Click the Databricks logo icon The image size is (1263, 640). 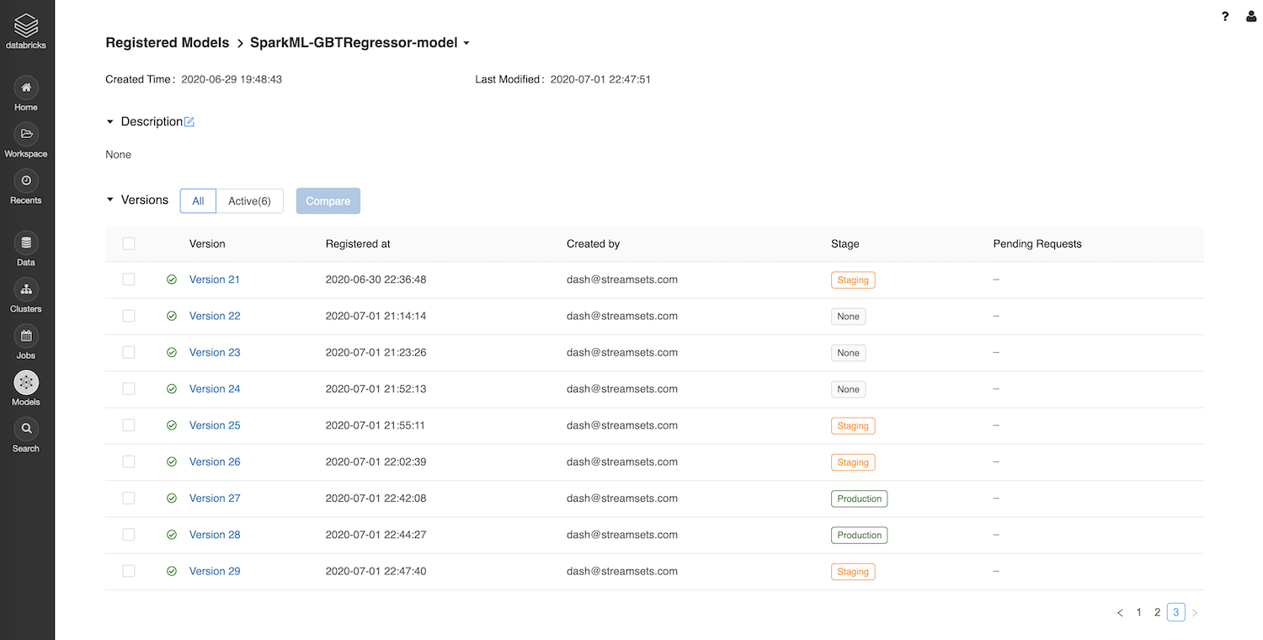pyautogui.click(x=26, y=25)
